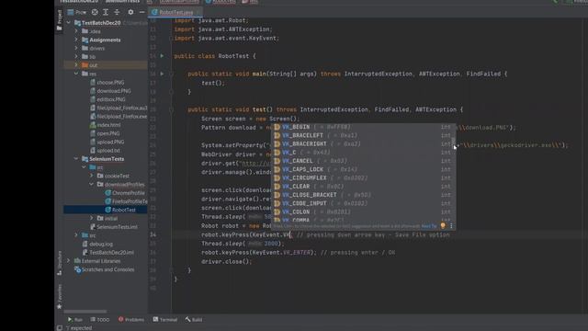Open the three-dot menu in completion popup
The height and width of the screenshot is (331, 588).
click(x=451, y=226)
